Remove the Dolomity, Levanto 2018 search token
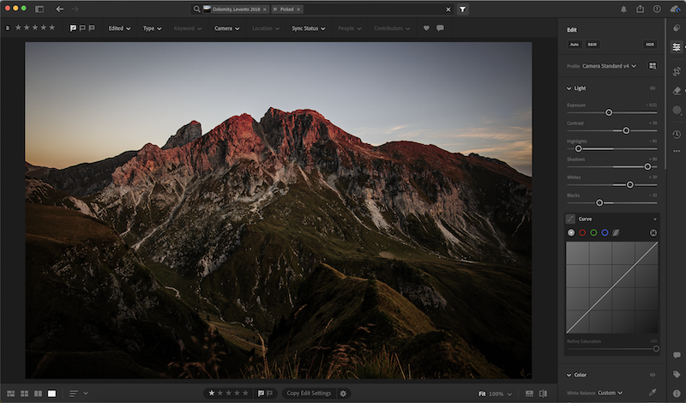 tap(265, 9)
